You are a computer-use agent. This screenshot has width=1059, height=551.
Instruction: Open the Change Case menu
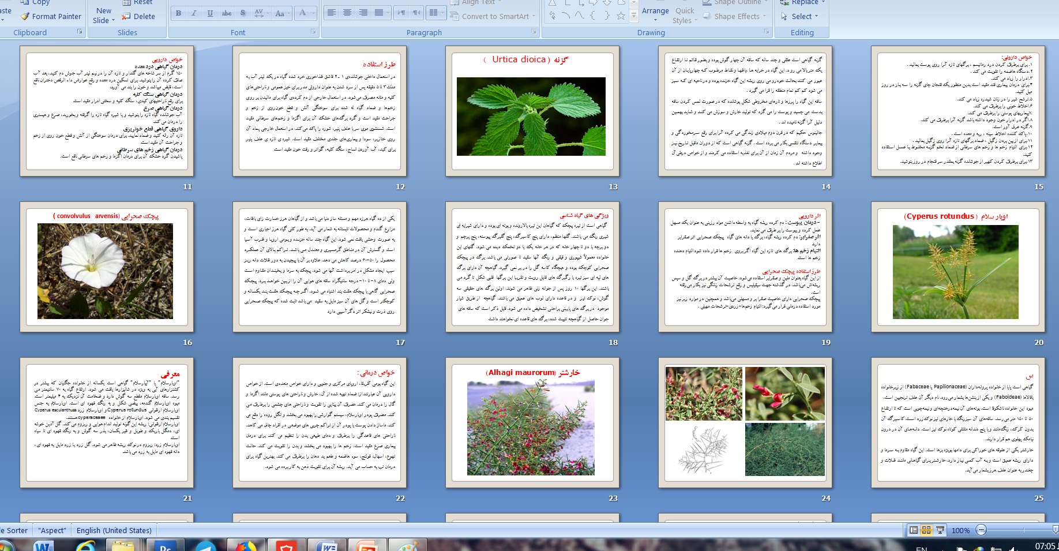point(281,13)
